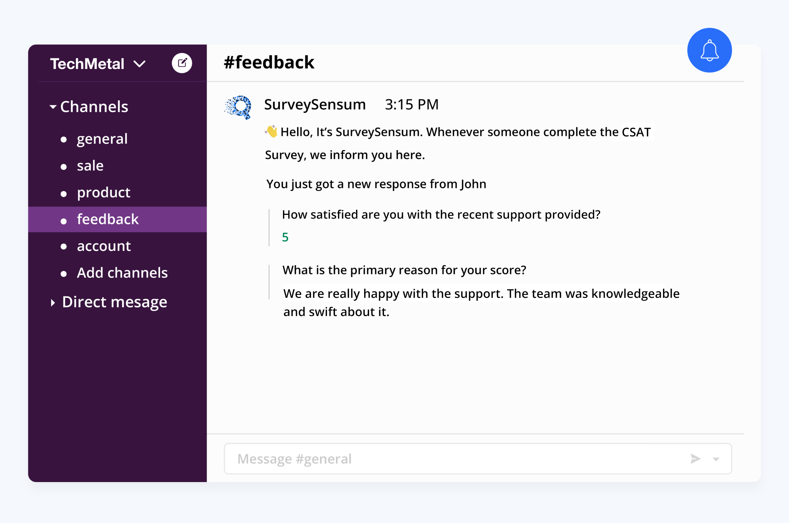Open the TechMetal workspace dropdown chevron
The height and width of the screenshot is (523, 789).
coord(140,64)
